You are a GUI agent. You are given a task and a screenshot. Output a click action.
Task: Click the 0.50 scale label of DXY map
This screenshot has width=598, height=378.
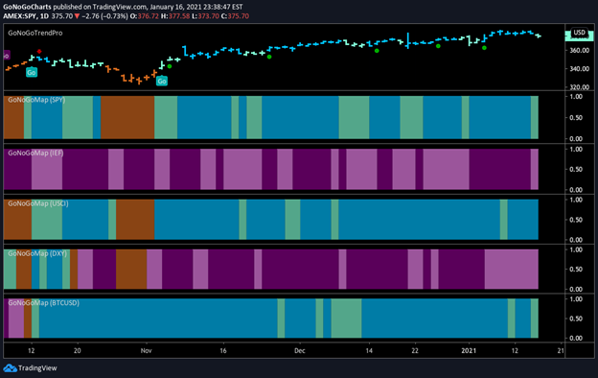[576, 270]
